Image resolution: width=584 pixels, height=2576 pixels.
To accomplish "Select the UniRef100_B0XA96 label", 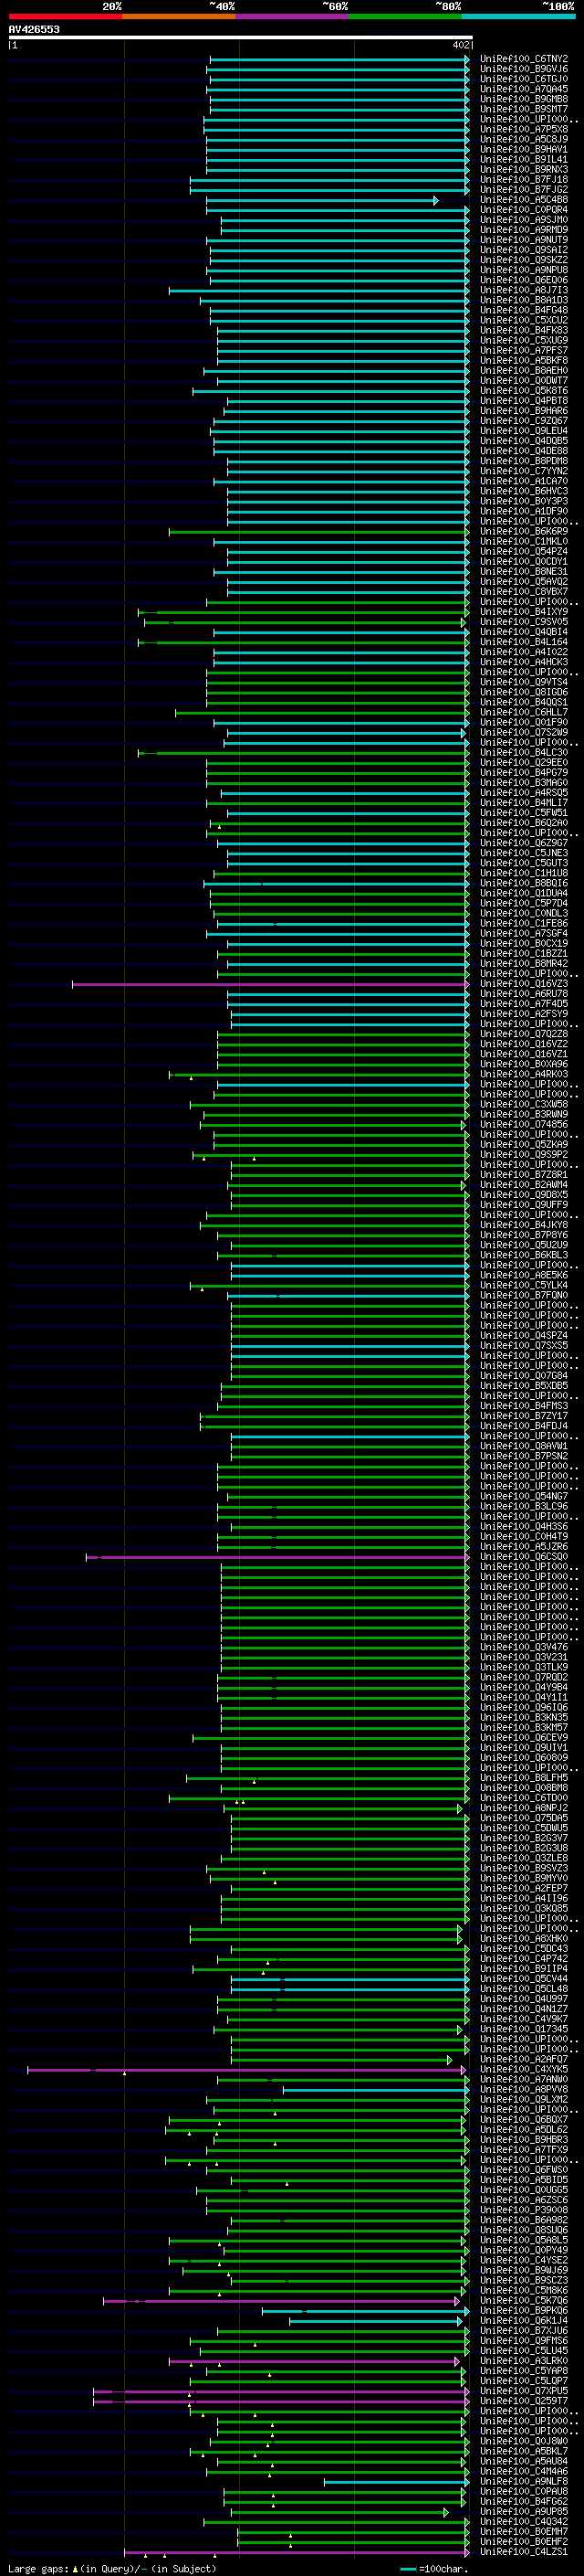I will click(x=524, y=1064).
